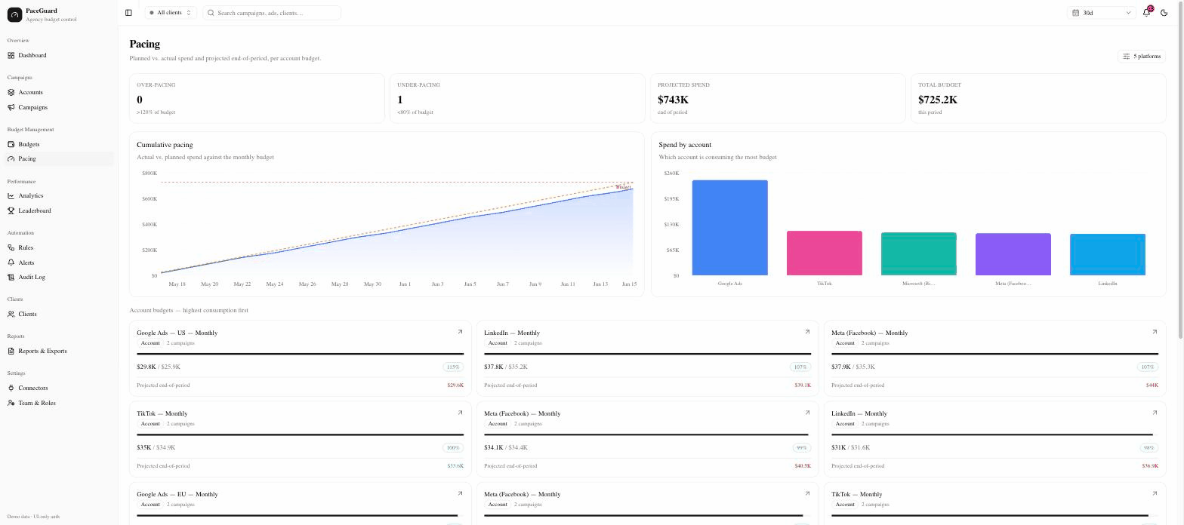Click the pink TikTok bar in the chart

click(825, 253)
